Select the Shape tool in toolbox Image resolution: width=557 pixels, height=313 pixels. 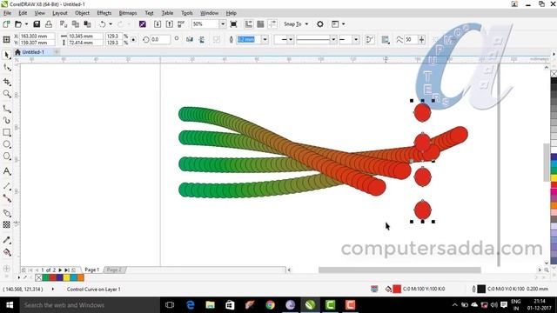click(6, 67)
